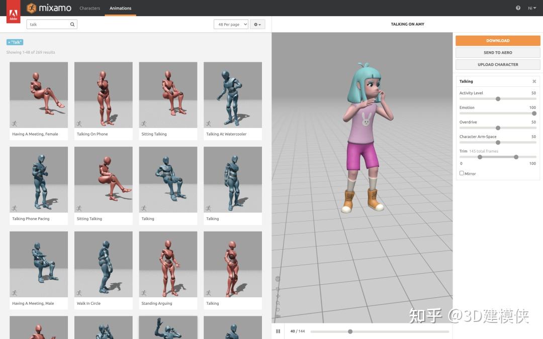This screenshot has height=339, width=543.
Task: Click the animation timeline scrubber knob
Action: 350,331
